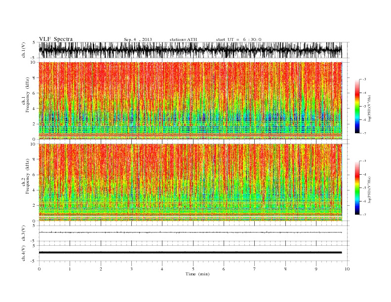Click the "-7" tick on ch.2 color bar
The height and width of the screenshot is (302, 391).
(x=364, y=215)
